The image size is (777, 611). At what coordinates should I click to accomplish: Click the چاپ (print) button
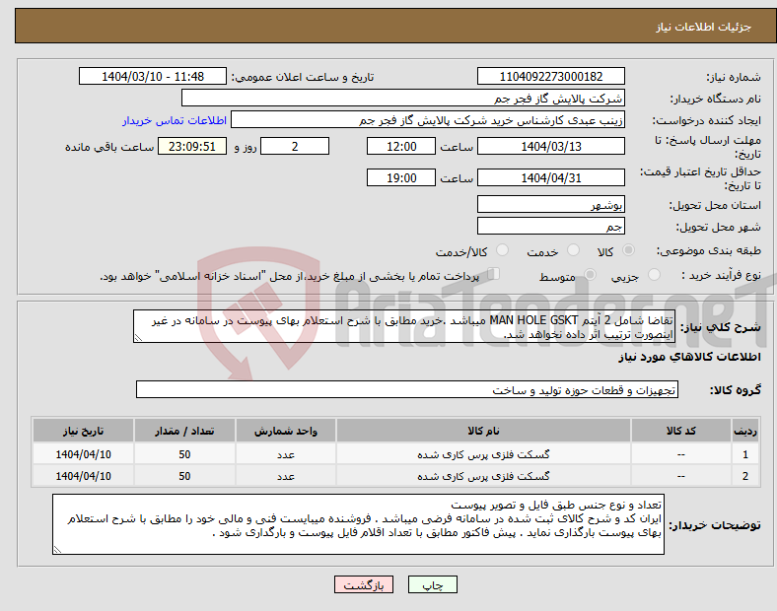pyautogui.click(x=433, y=584)
